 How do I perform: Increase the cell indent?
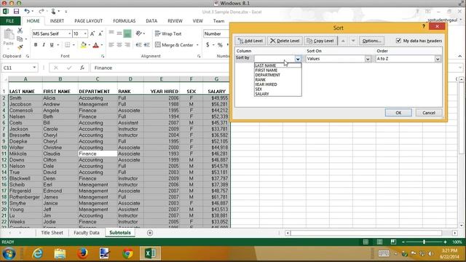click(x=147, y=45)
